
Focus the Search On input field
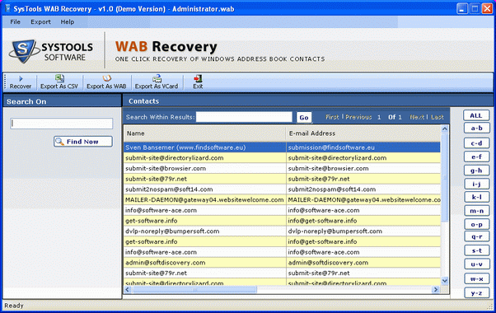pyautogui.click(x=61, y=124)
